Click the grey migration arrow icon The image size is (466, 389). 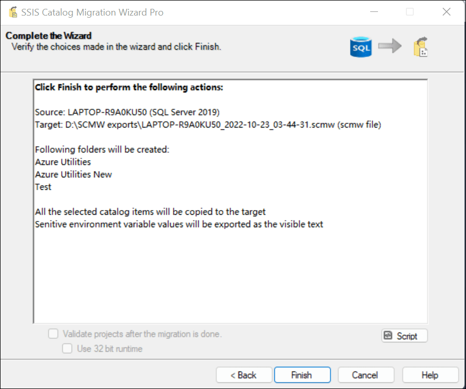389,46
